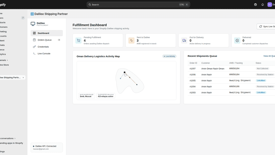Click the Sync Live Status button

click(266, 26)
